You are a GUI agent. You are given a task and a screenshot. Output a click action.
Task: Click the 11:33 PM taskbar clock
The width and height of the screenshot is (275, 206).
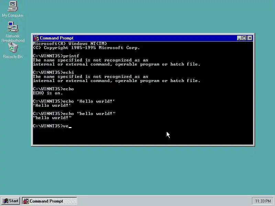(x=263, y=201)
